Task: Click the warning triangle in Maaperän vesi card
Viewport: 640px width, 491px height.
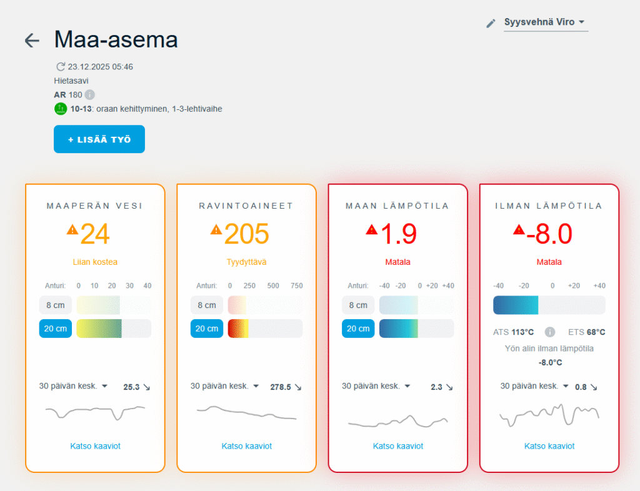Action: point(72,229)
